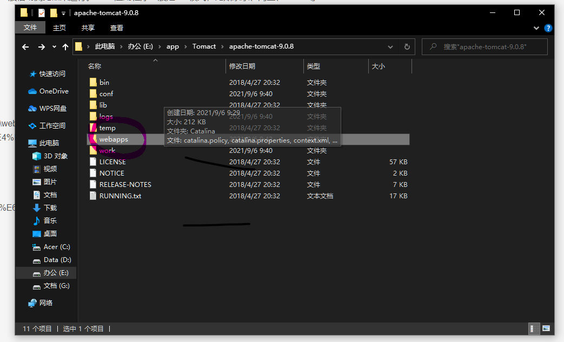Open WPS网盘 in the sidebar
Viewport: 564px width, 342px height.
[53, 108]
